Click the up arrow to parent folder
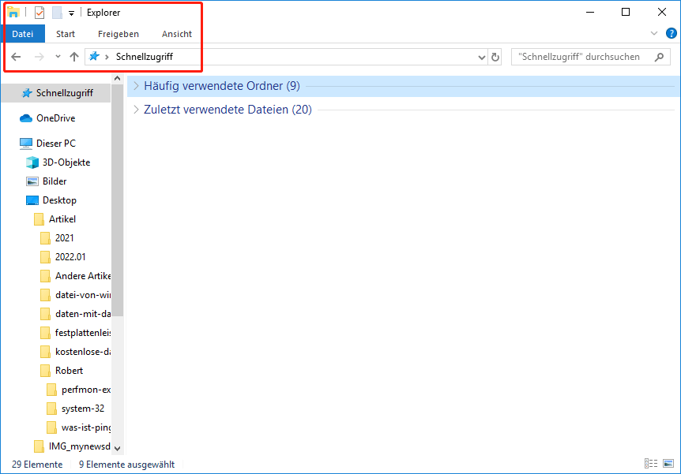Image resolution: width=681 pixels, height=474 pixels. (73, 56)
